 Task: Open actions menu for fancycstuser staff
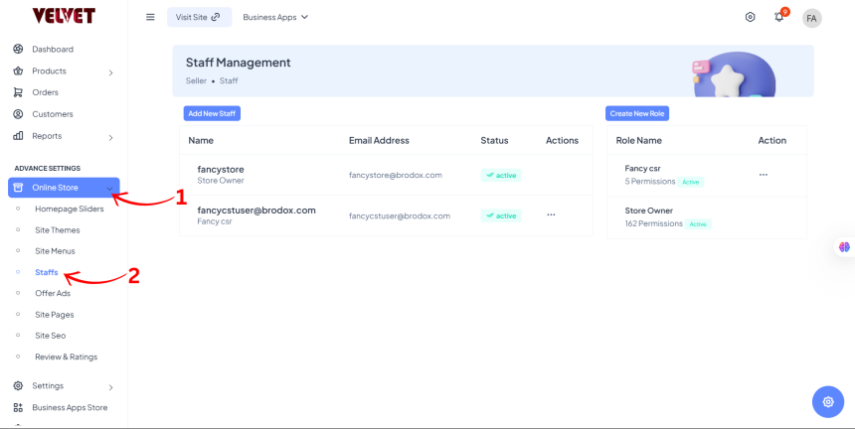click(551, 214)
